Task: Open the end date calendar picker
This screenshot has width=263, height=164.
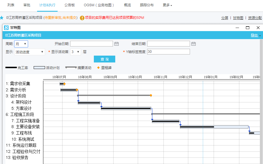Action: click(193, 44)
